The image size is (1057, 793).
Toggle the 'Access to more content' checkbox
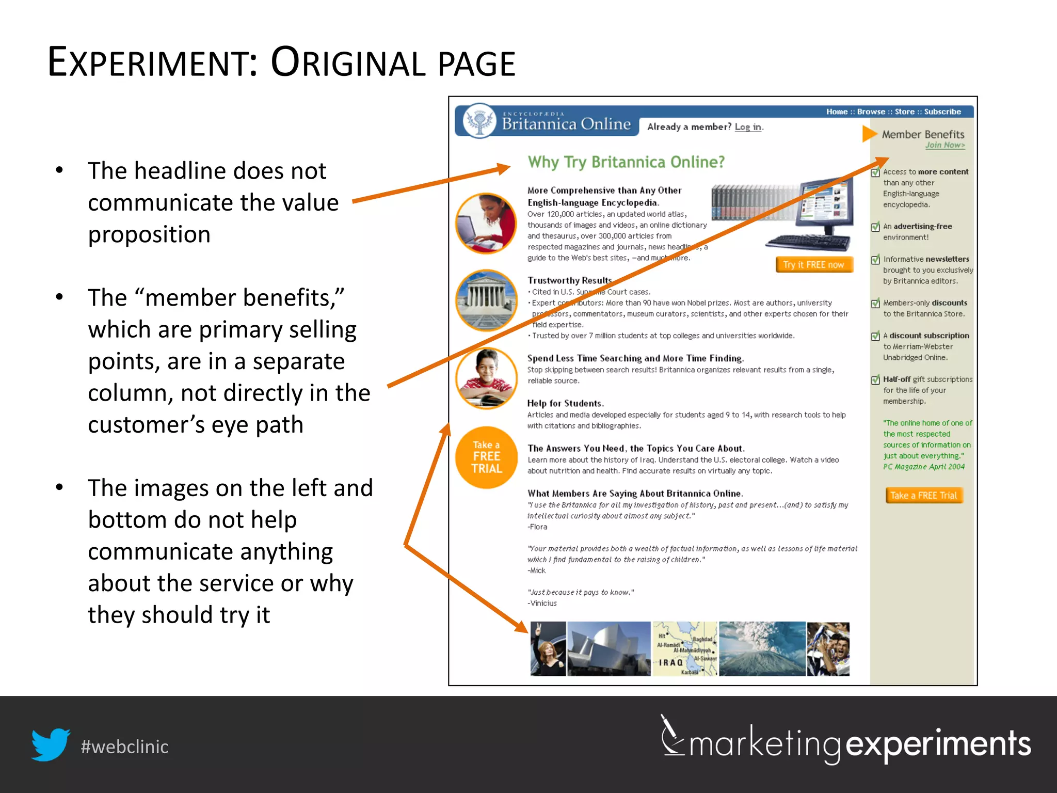click(875, 172)
